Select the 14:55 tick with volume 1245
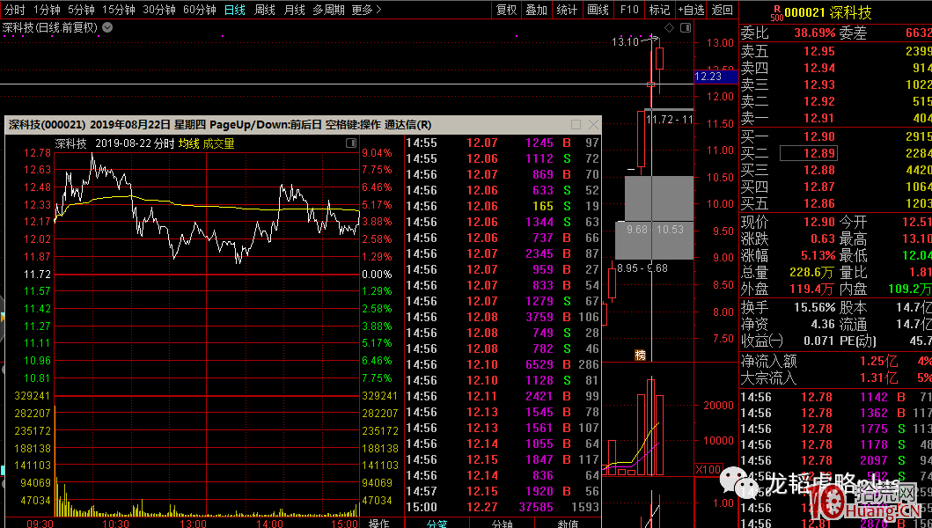 [x=503, y=143]
